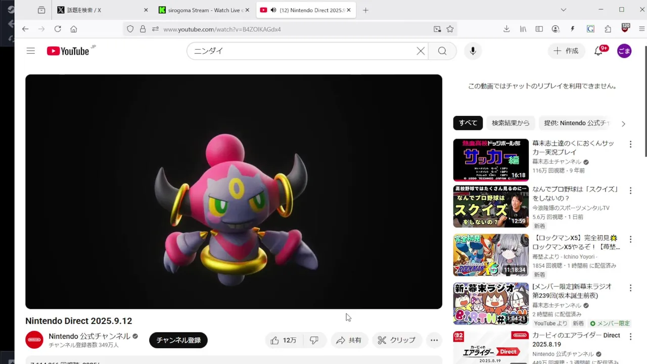Go back with the browser back arrow

(x=25, y=29)
